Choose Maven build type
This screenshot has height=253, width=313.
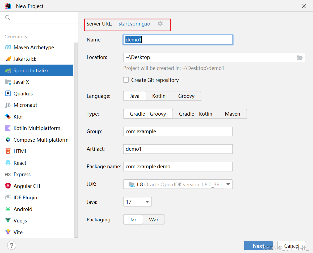point(232,114)
